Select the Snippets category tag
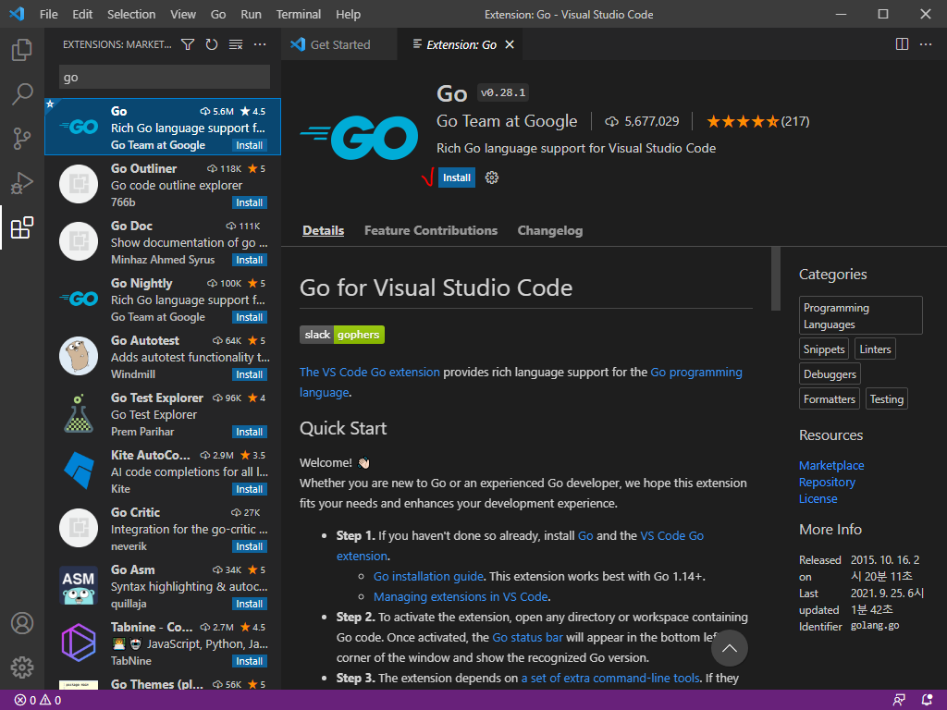This screenshot has height=710, width=947. pyautogui.click(x=824, y=349)
